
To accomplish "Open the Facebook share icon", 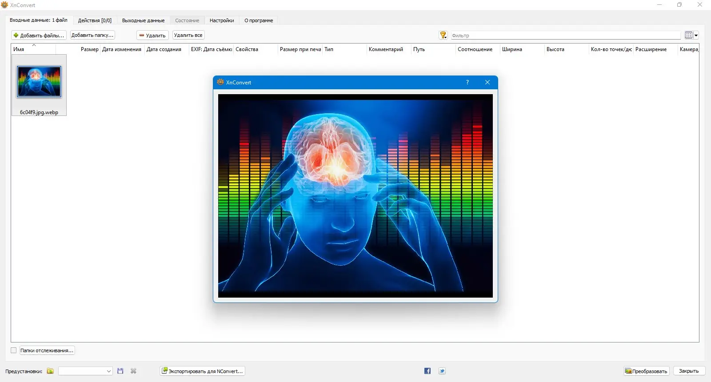I will [427, 371].
